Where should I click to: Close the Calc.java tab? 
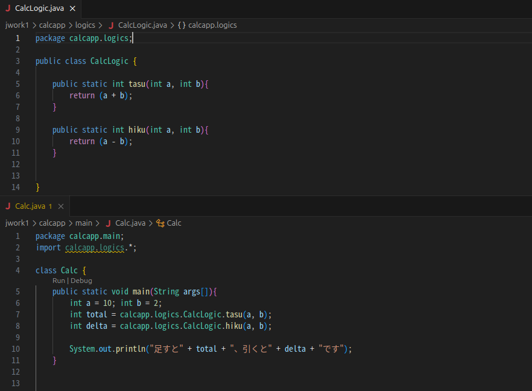click(61, 206)
